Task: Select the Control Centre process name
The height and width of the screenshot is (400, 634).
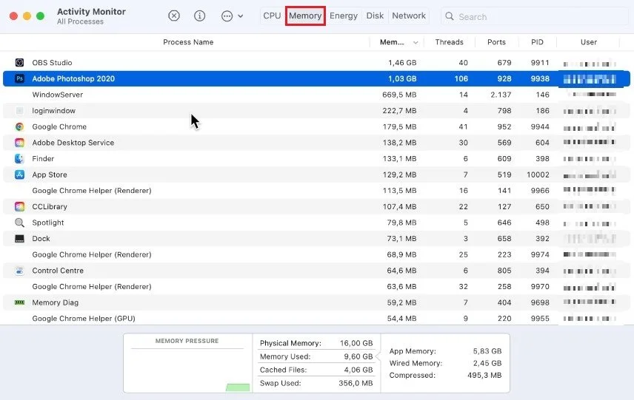Action: coord(58,271)
